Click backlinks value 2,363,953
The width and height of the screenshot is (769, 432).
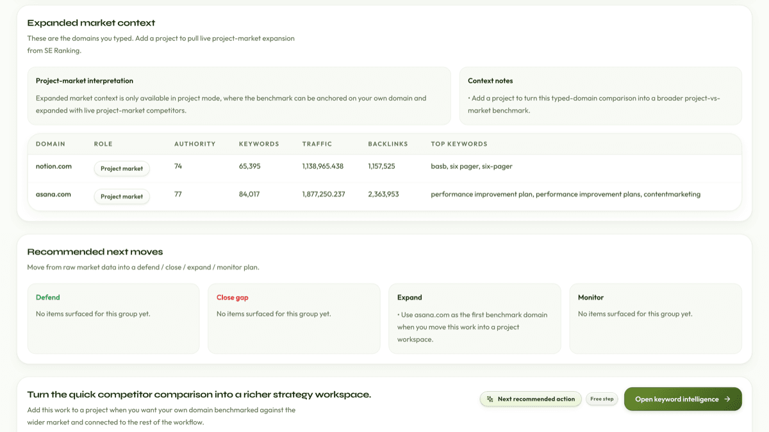pyautogui.click(x=383, y=194)
